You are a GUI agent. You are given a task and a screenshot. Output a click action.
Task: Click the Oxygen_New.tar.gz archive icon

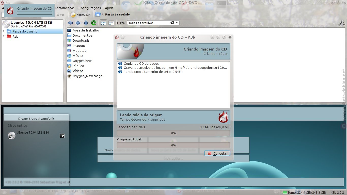tap(69, 76)
